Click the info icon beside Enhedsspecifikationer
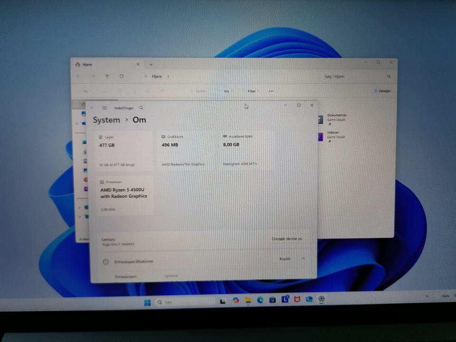Screen dimensions: 456x342 click(106, 262)
